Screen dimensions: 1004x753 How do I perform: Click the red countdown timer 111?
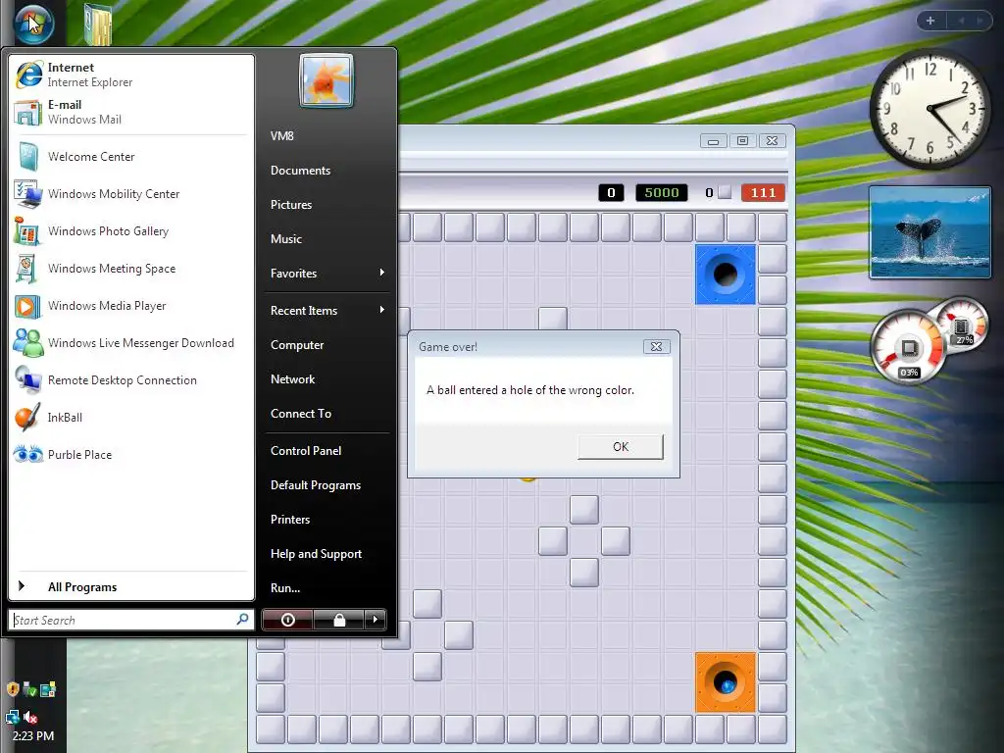(763, 193)
